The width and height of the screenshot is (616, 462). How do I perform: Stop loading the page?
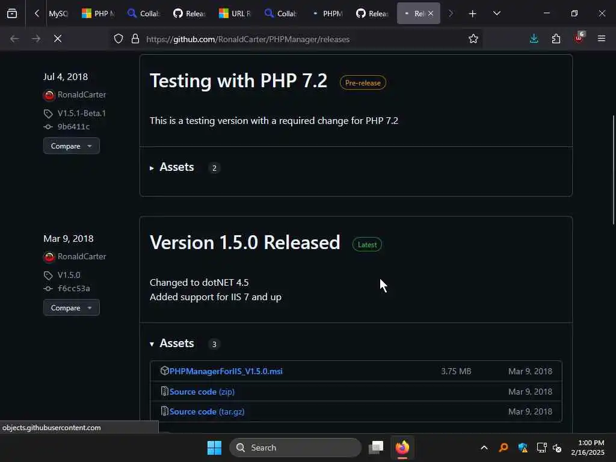58,38
